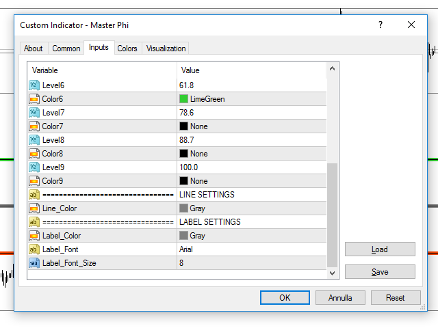438x328 pixels.
Task: Click the LABEL SETTINGS value text
Action: click(210, 222)
